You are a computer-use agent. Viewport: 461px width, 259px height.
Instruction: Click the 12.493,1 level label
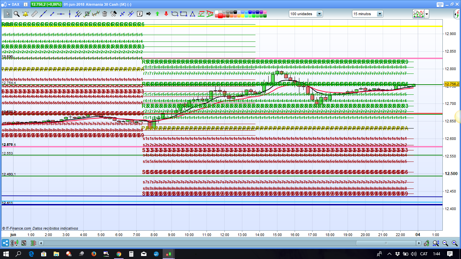[x=9, y=174]
